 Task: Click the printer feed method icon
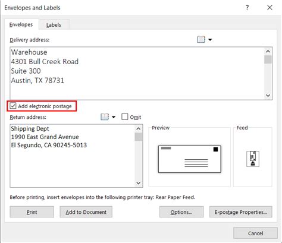(x=253, y=159)
